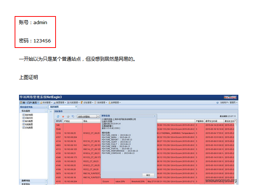Click alias cell R3C5_CT_69.23
This screenshot has height=195, width=253.
tap(91, 161)
